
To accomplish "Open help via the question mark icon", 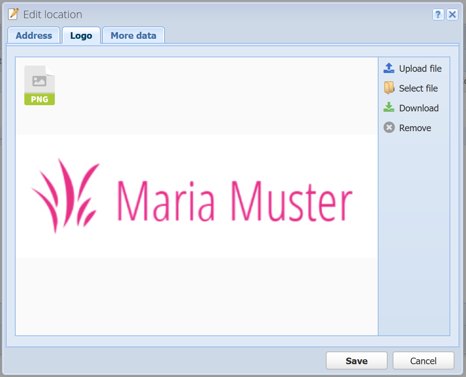I will [x=438, y=14].
